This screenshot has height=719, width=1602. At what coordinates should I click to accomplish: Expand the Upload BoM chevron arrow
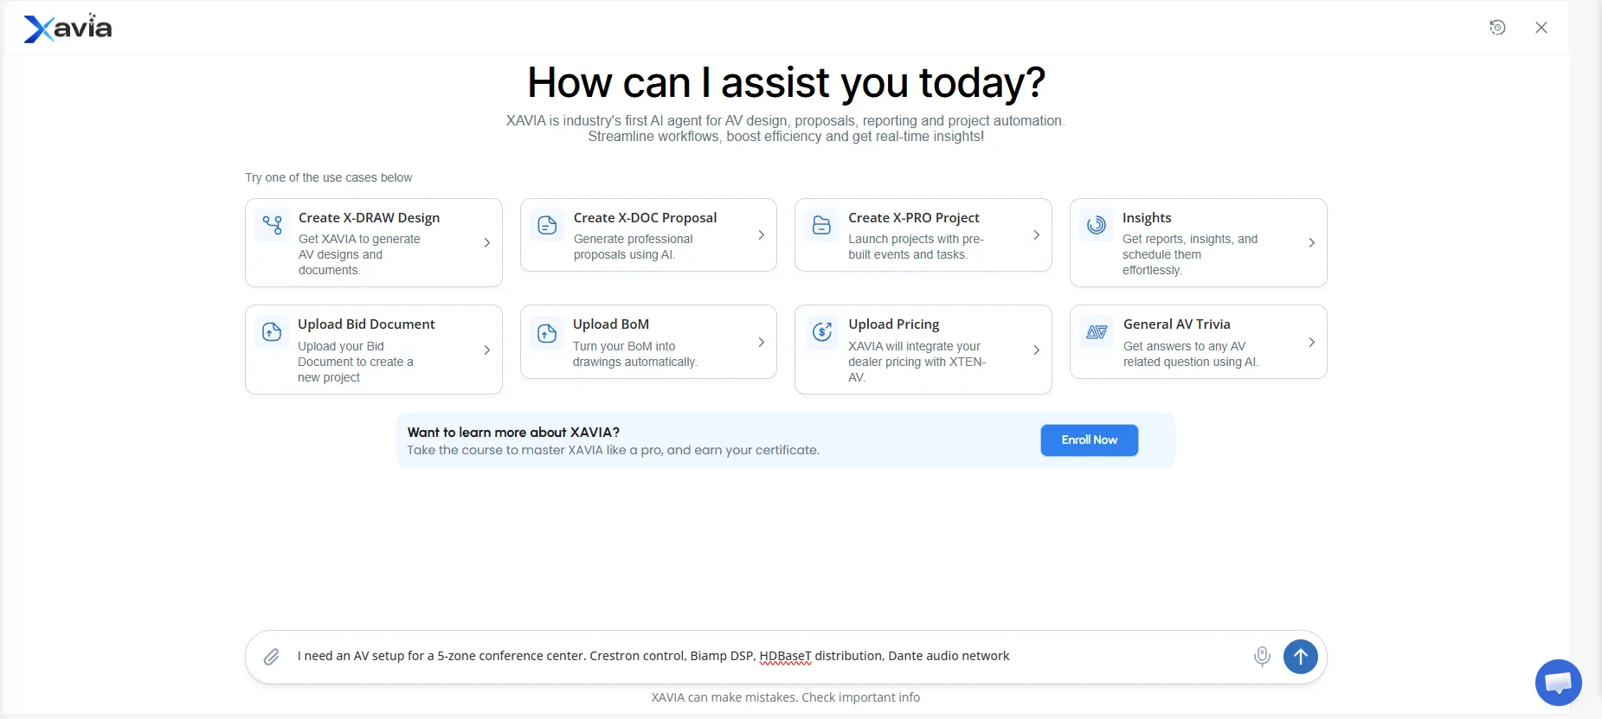tap(761, 343)
